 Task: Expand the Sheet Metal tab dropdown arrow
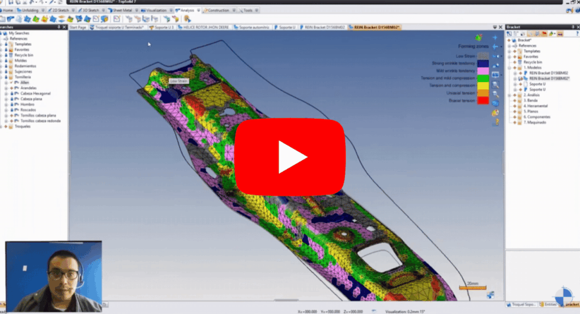tap(137, 10)
